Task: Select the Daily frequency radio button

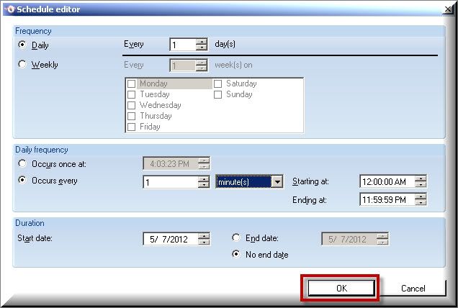Action: point(22,45)
